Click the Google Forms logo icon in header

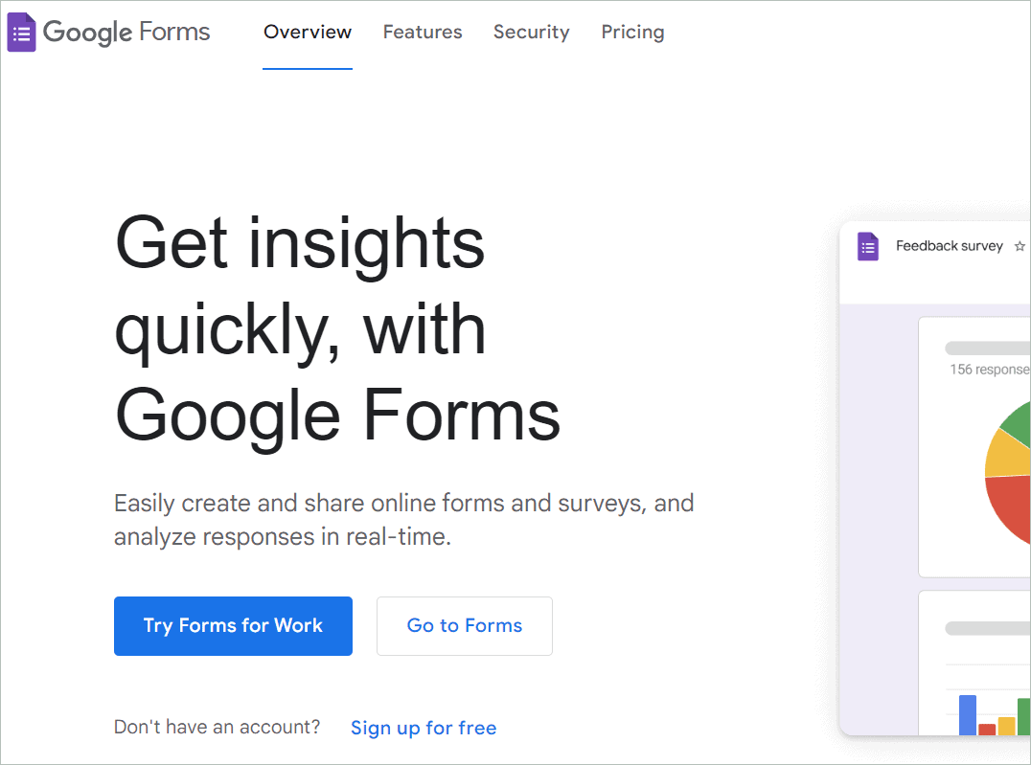point(21,32)
